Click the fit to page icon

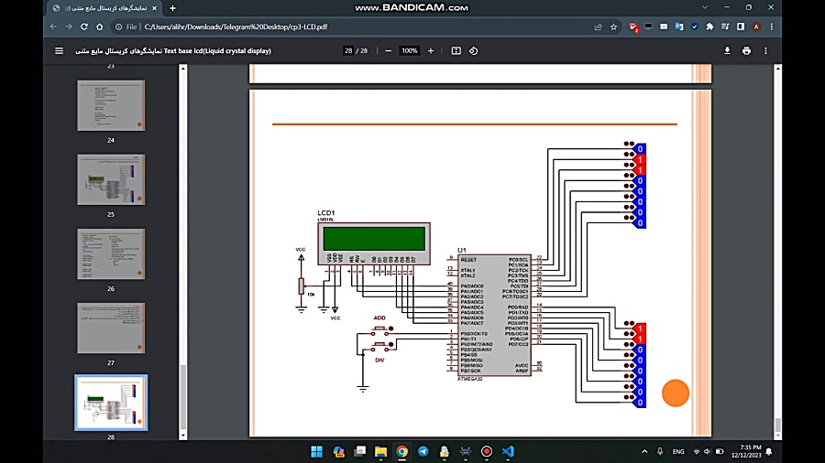pos(456,51)
